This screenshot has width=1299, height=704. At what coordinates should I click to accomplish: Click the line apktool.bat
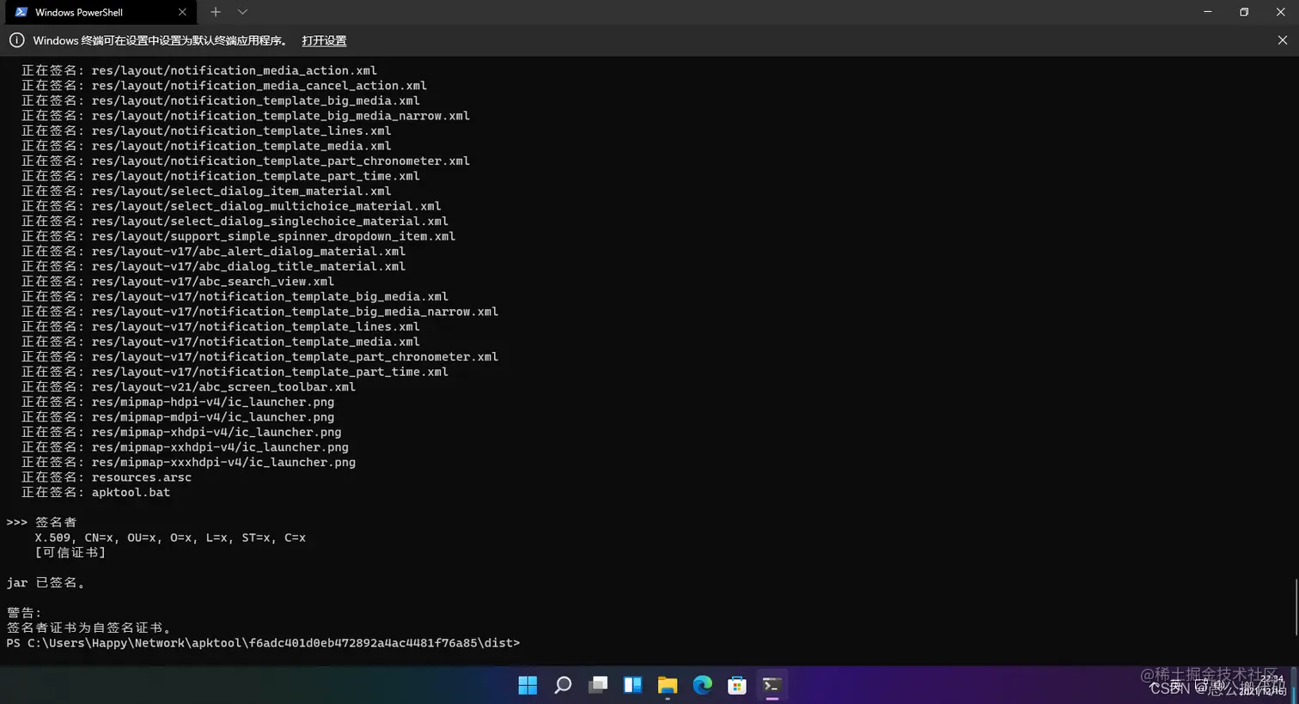click(95, 493)
